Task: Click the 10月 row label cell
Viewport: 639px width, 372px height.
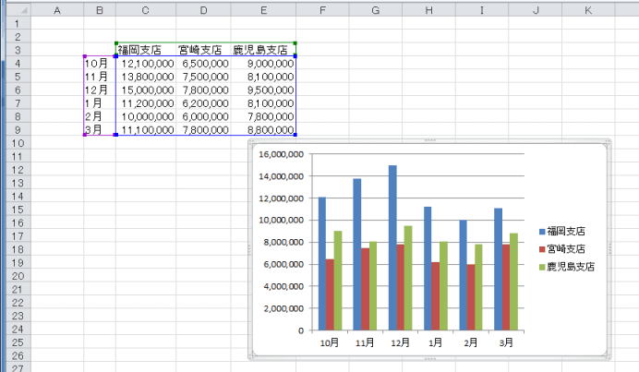Action: point(99,64)
